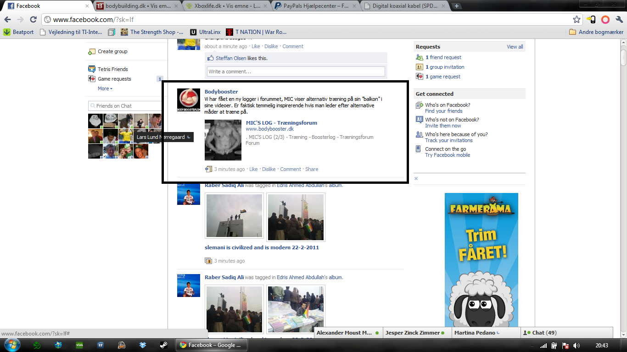Screen dimensions: 627x352
Task: Close the ad section with the x
Action: tap(416, 178)
